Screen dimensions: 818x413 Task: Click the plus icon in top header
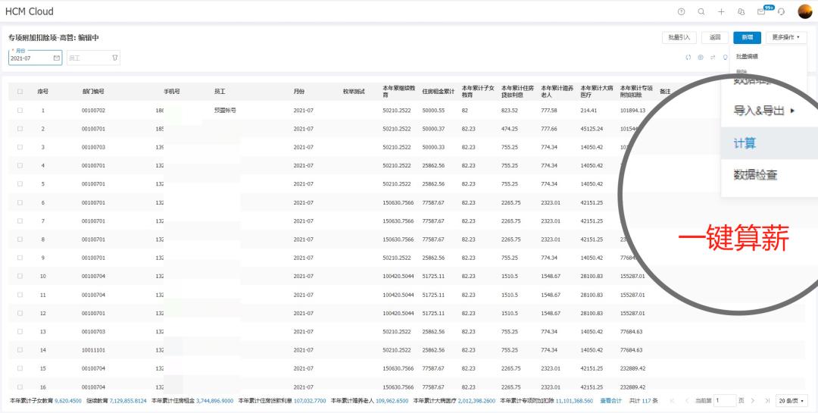pyautogui.click(x=721, y=11)
